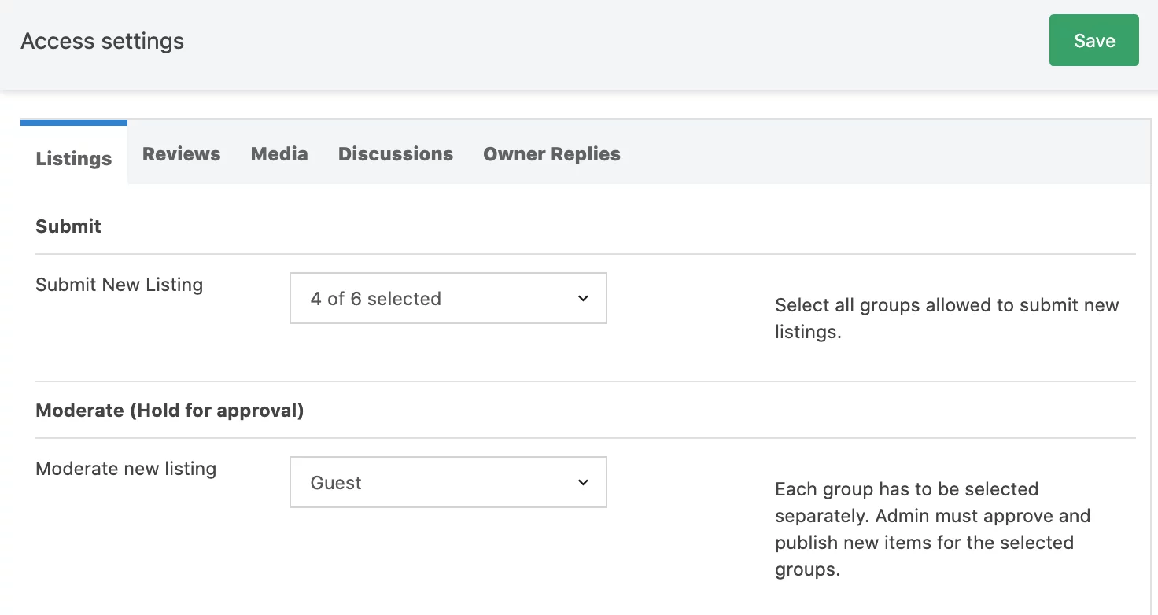Open the Submit New Listing groups dropdown
The image size is (1158, 615).
point(448,298)
